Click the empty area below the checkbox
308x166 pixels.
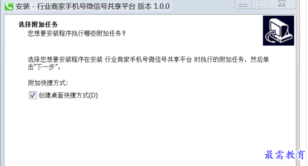[149, 129]
